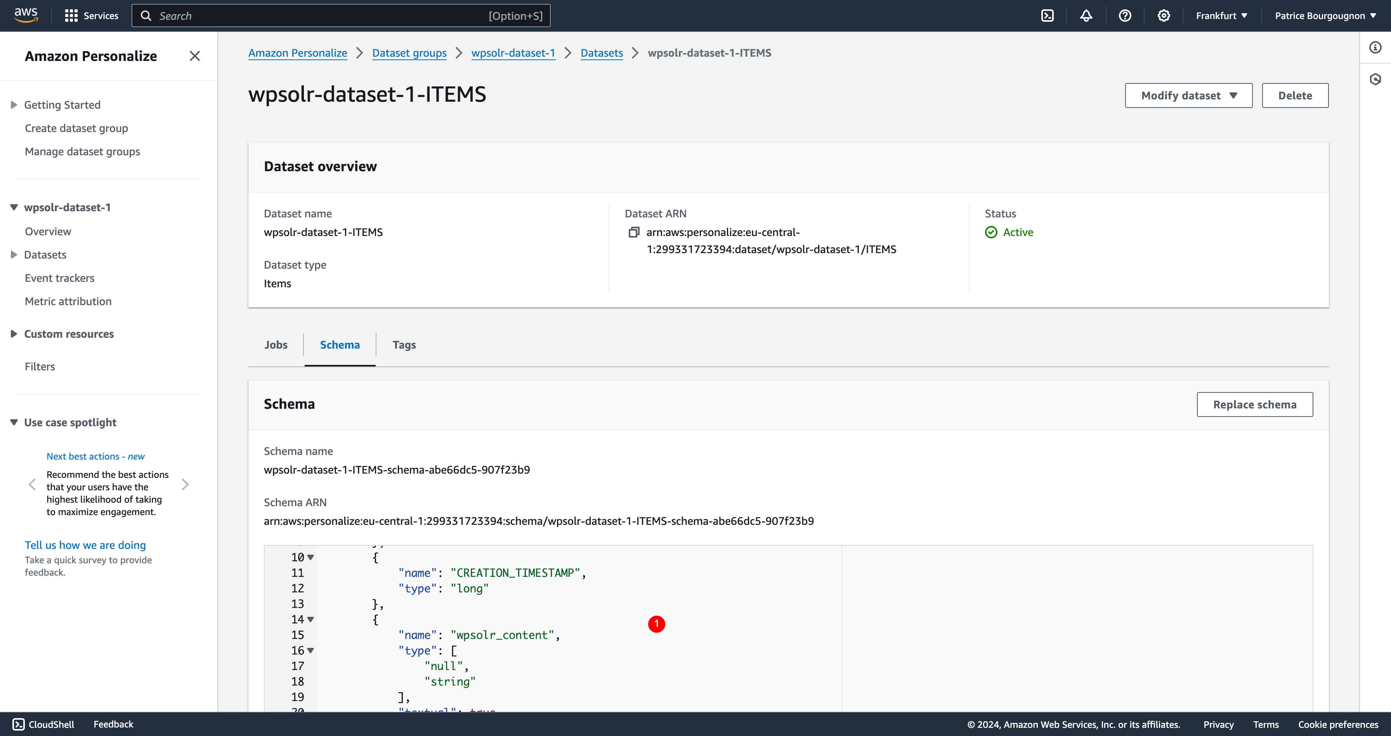Fold schema code at line 16
The width and height of the screenshot is (1391, 736).
click(310, 651)
